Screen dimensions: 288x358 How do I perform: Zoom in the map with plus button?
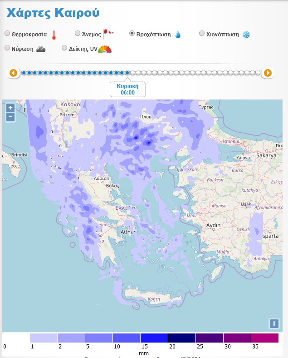[10, 108]
